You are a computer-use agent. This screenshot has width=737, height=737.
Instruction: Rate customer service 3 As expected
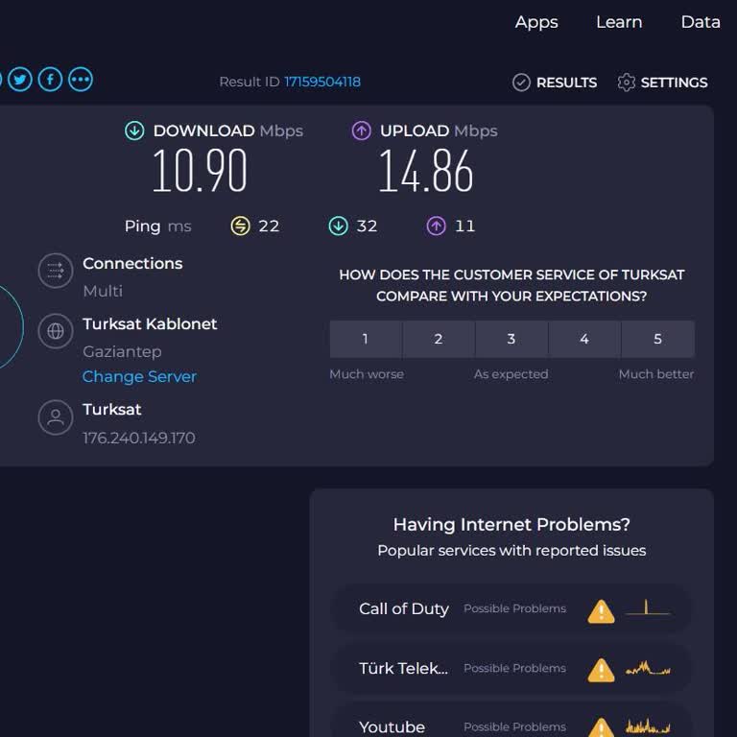point(511,339)
